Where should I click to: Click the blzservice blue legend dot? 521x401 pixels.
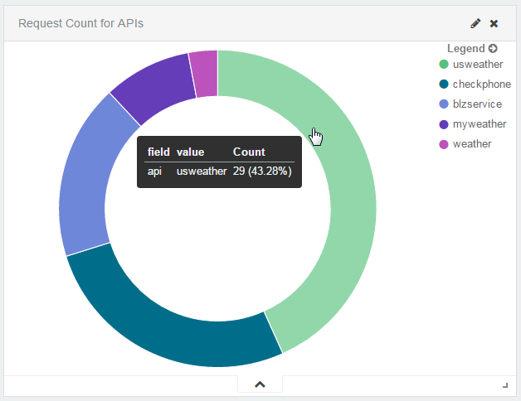coord(444,104)
